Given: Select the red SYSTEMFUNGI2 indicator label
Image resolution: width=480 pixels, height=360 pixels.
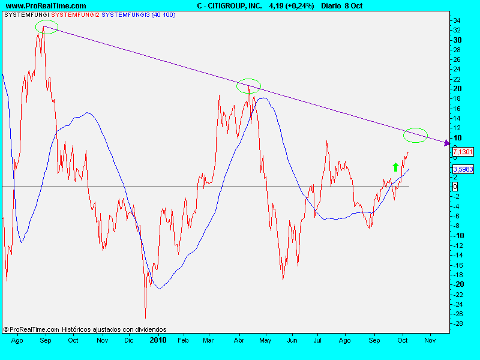Looking at the screenshot, I should coord(76,14).
